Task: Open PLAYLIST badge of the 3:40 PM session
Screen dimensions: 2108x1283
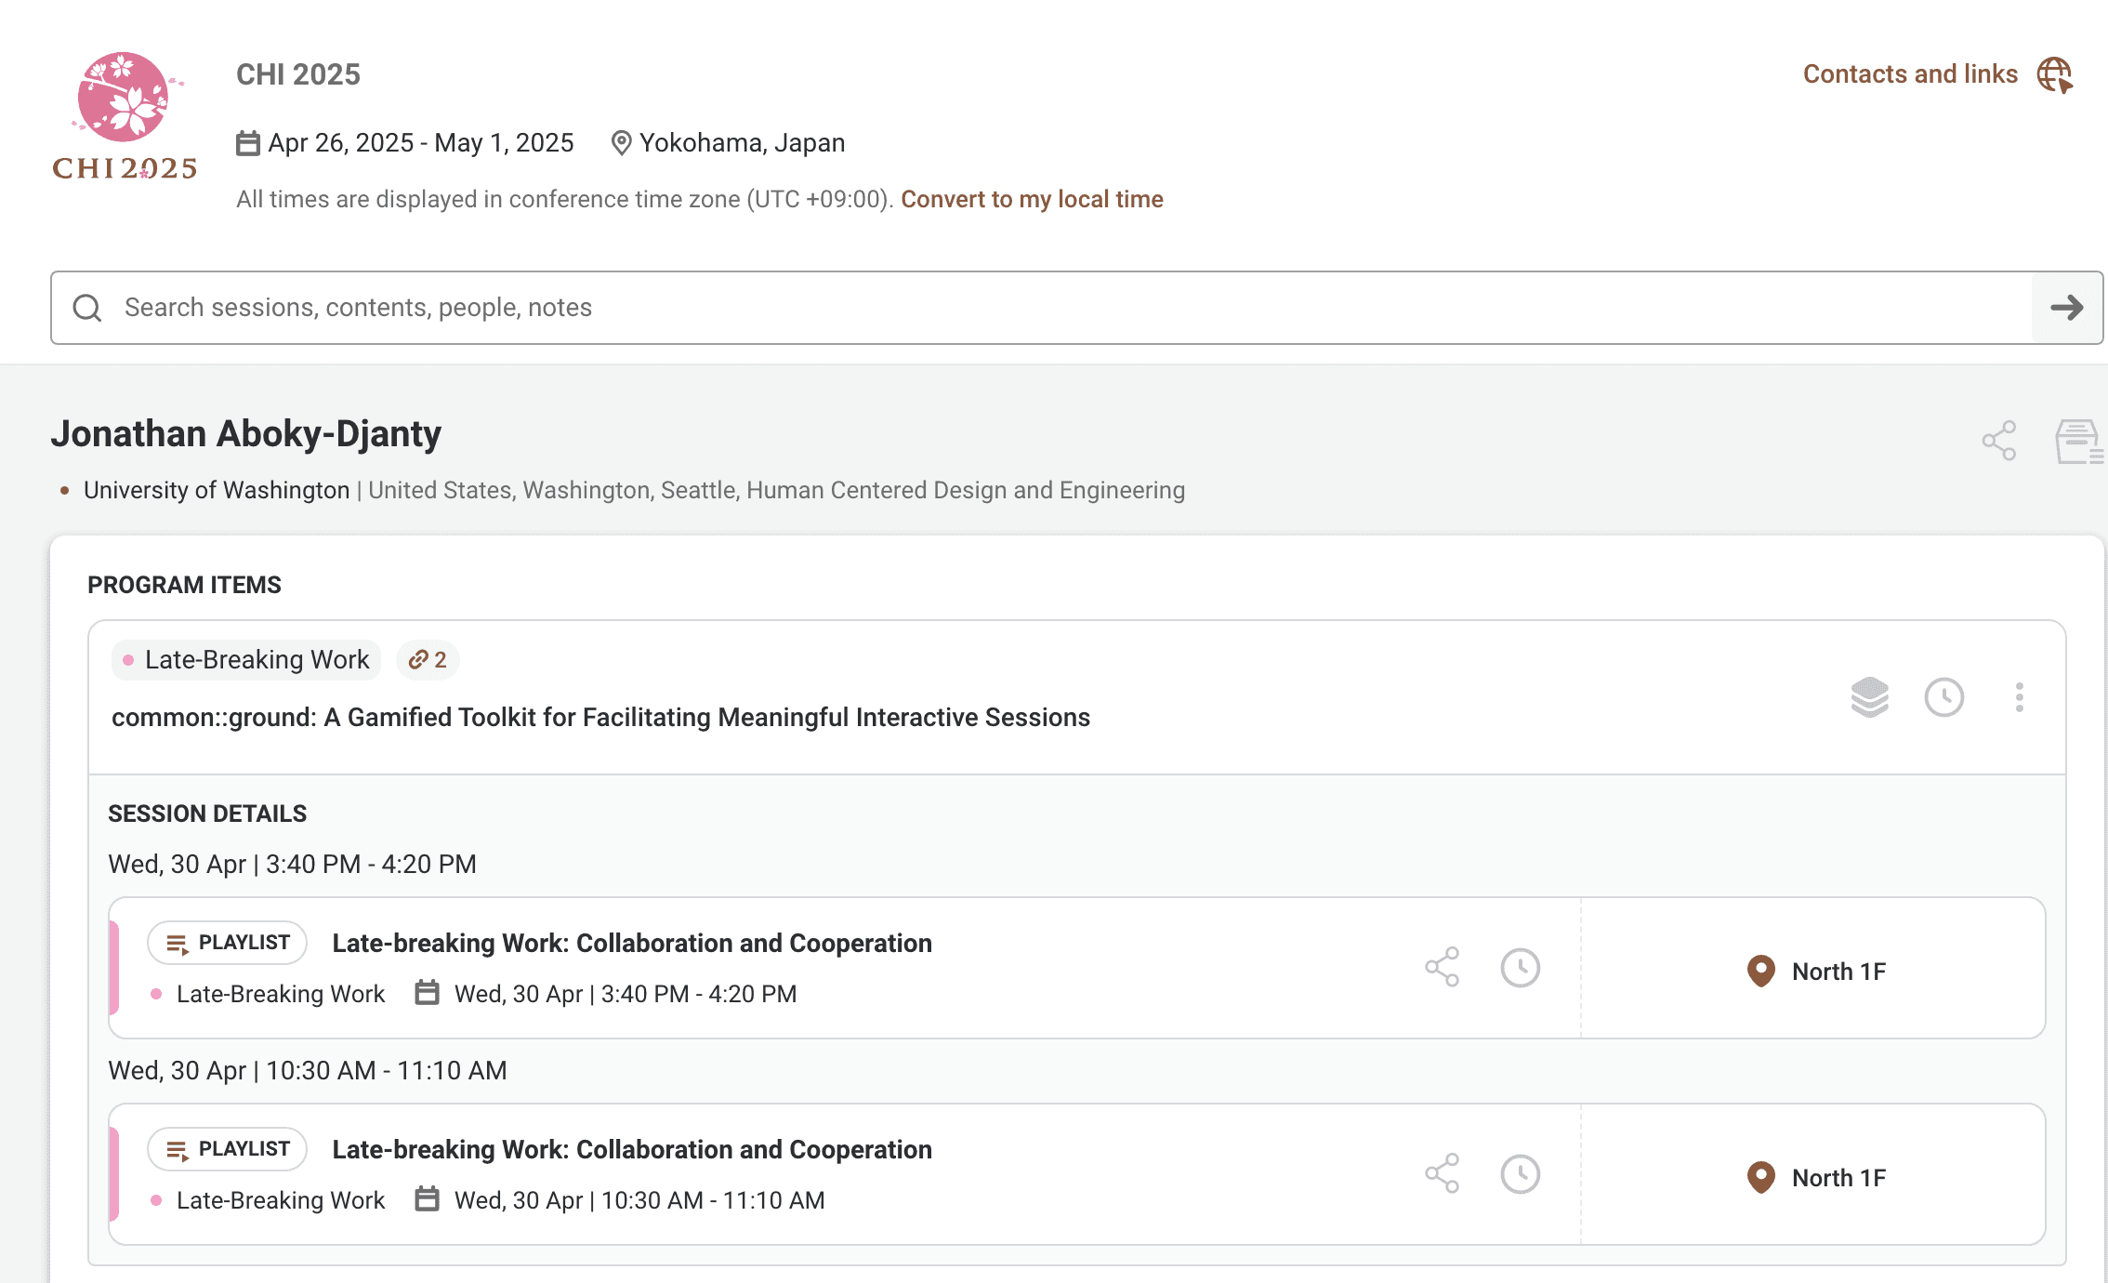Action: (228, 943)
